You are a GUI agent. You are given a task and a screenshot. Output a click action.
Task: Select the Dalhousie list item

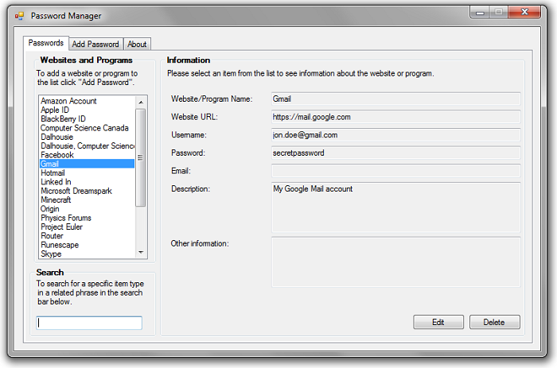click(88, 137)
